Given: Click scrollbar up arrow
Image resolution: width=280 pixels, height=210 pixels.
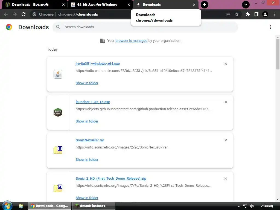Looking at the screenshot, I should pyautogui.click(x=278, y=37).
